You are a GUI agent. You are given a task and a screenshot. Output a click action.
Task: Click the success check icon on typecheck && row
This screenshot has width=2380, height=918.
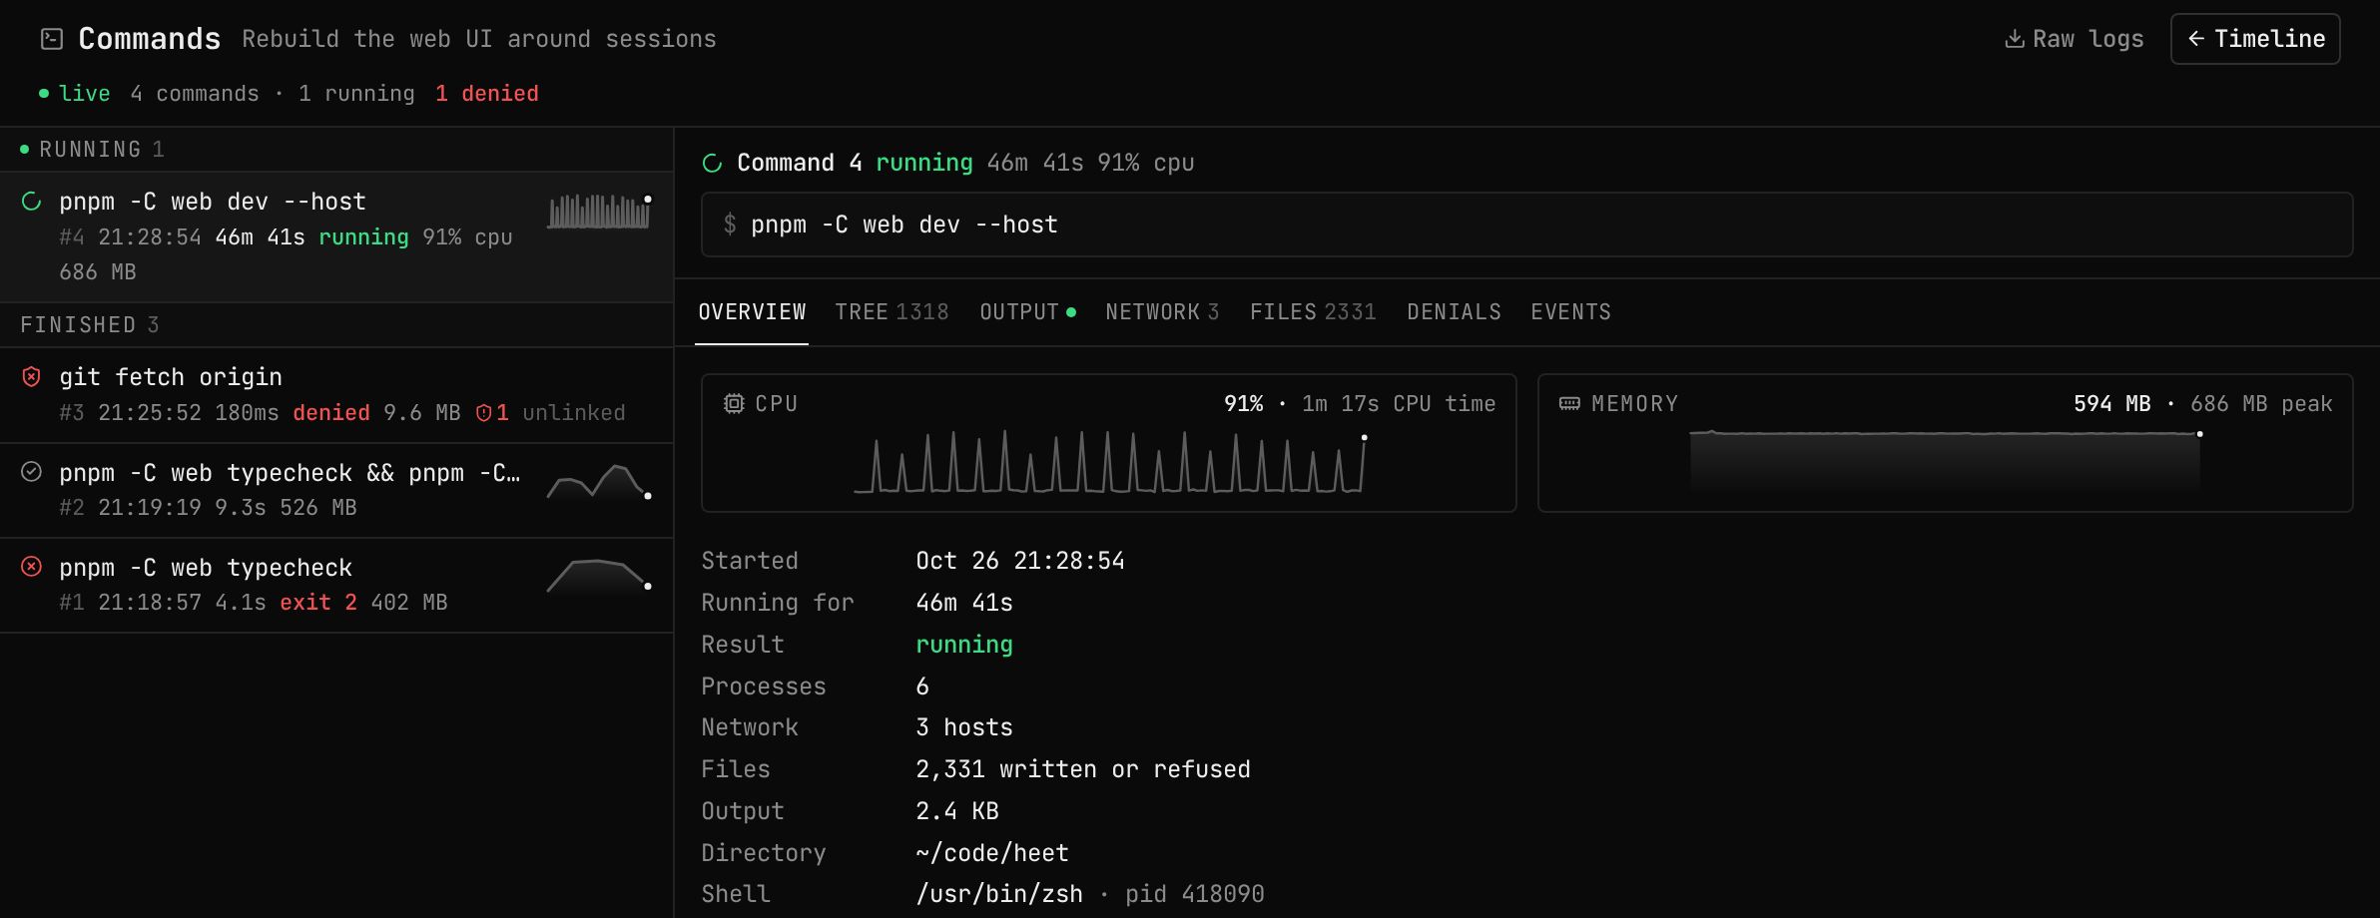[x=32, y=472]
